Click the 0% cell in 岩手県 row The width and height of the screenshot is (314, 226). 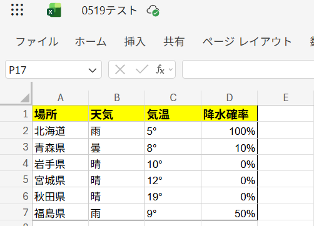pyautogui.click(x=230, y=163)
